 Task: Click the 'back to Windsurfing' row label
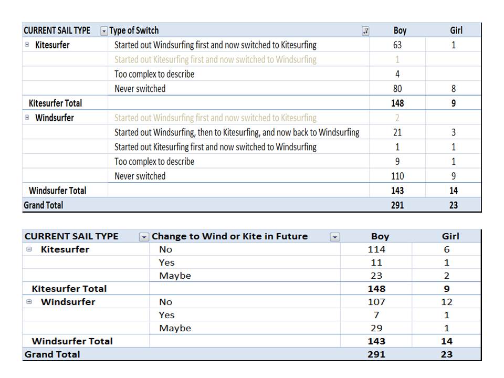pyautogui.click(x=237, y=132)
